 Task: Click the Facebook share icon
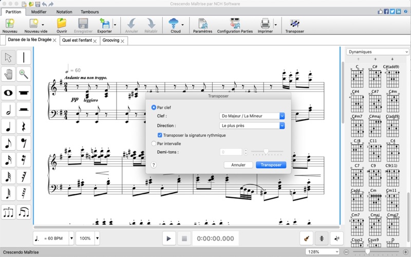[386, 11]
